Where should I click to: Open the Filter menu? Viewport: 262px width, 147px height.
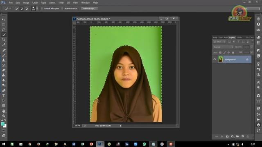coord(61,3)
